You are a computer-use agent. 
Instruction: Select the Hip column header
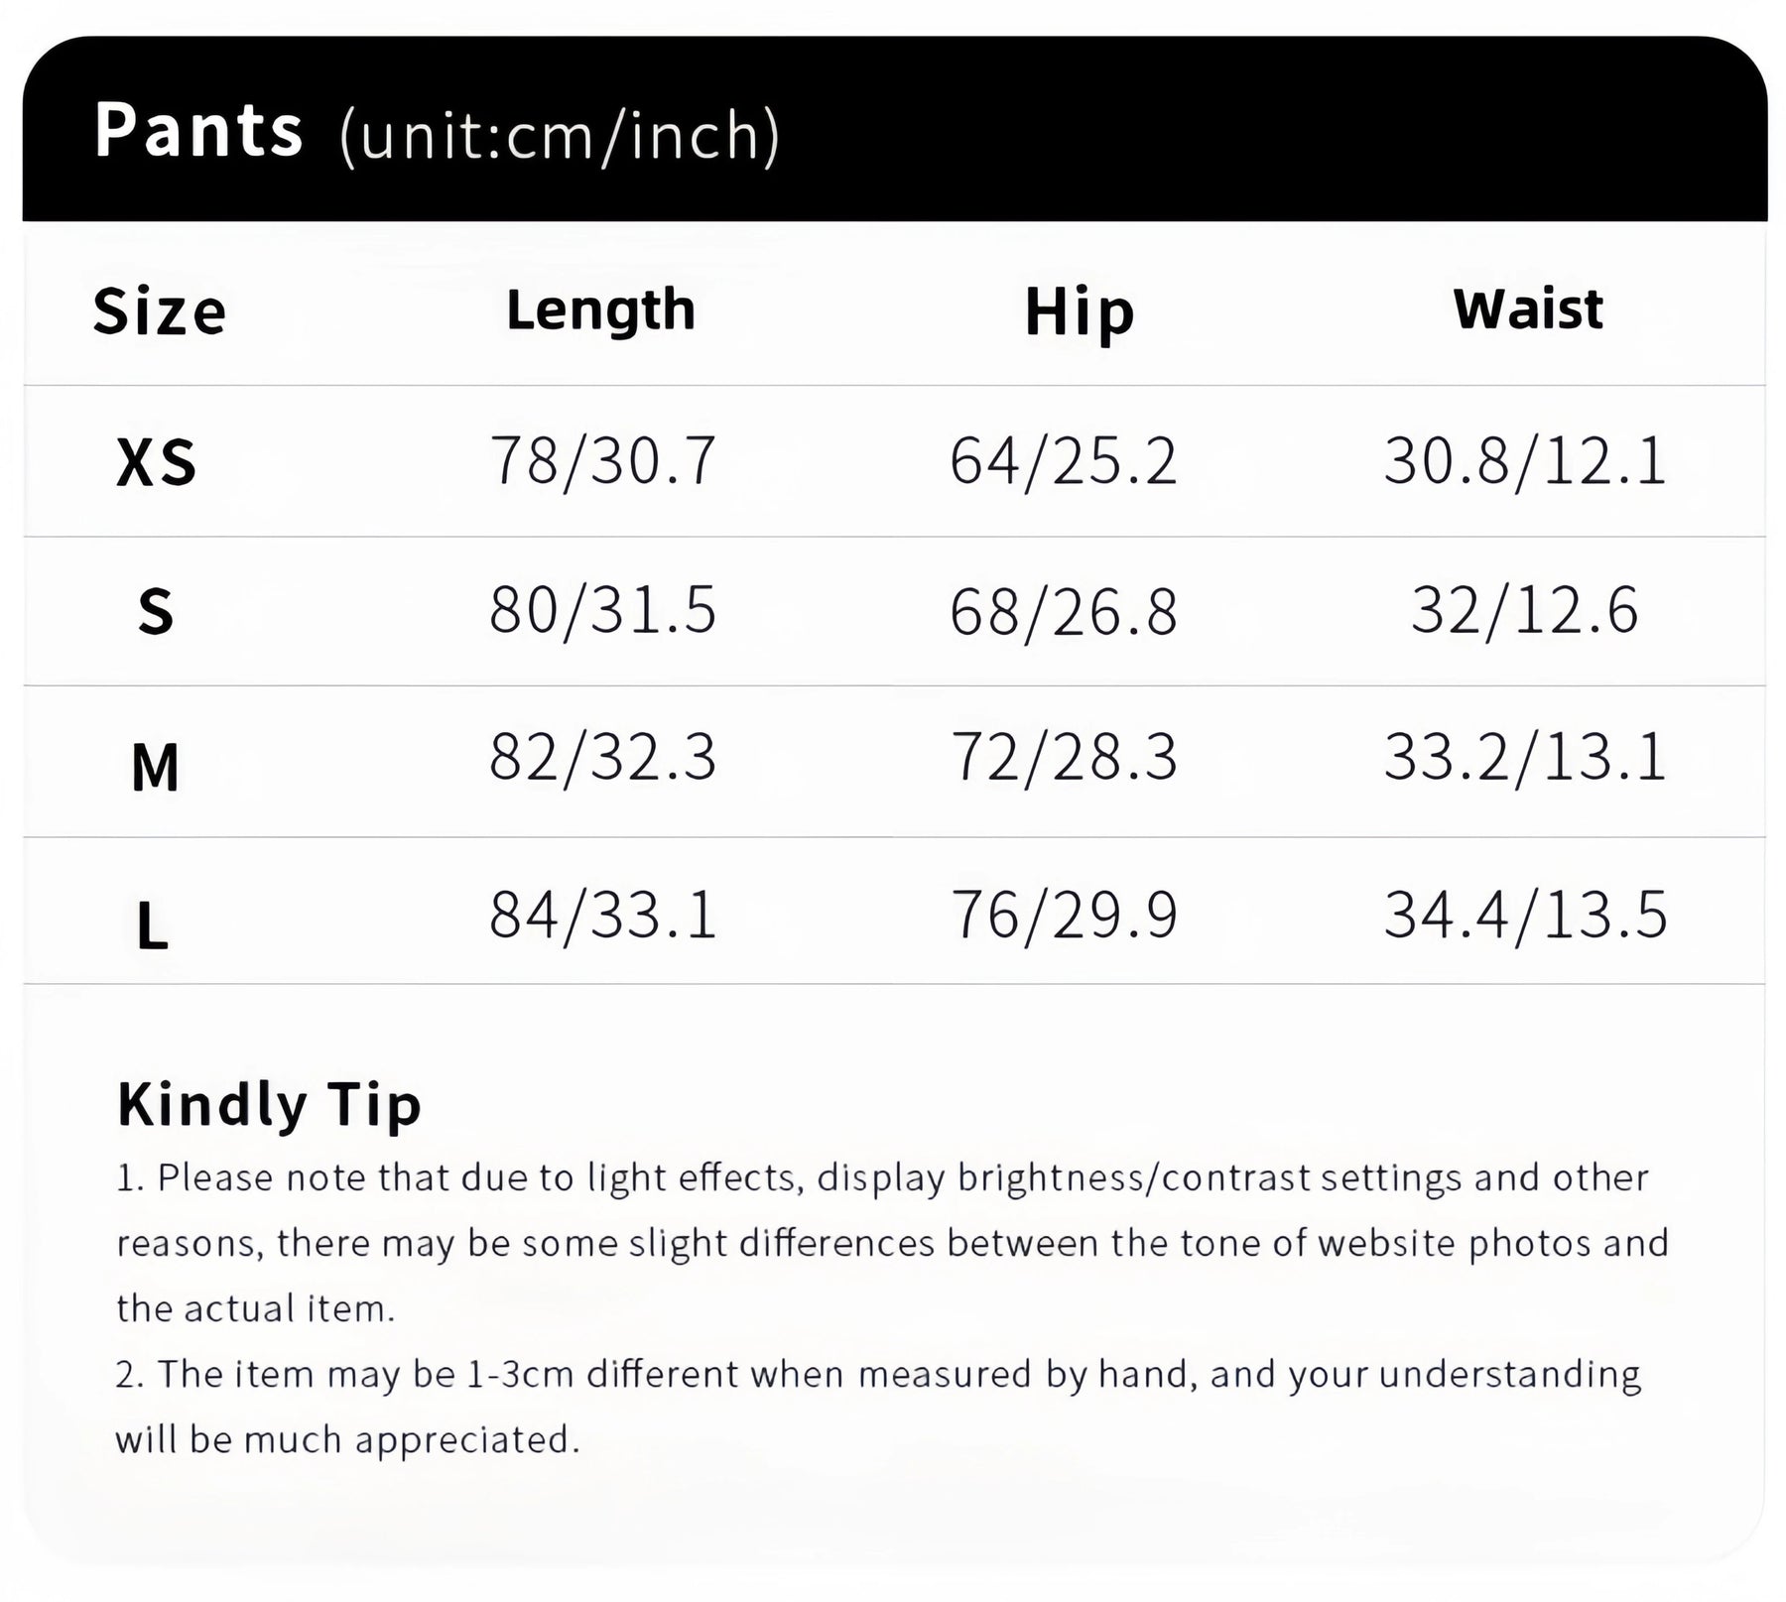tap(1079, 312)
